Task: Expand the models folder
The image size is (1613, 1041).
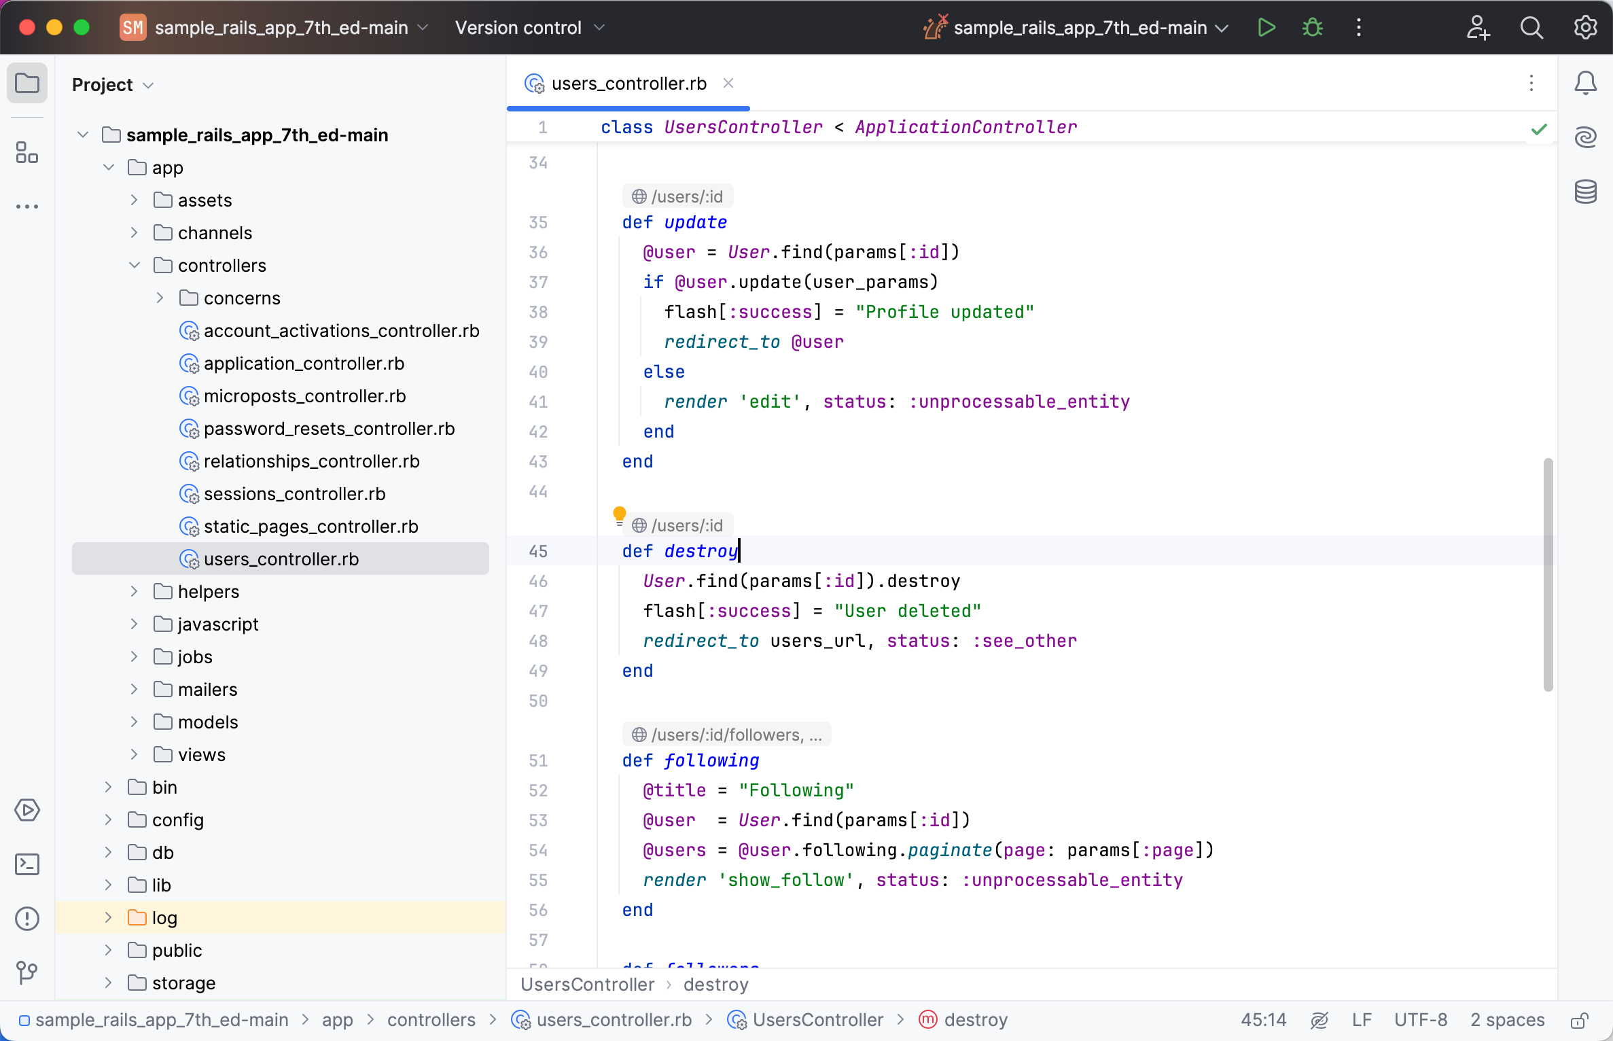Action: [135, 722]
